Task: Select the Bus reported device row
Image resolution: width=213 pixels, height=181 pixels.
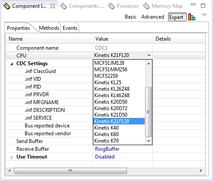Action: point(49,126)
